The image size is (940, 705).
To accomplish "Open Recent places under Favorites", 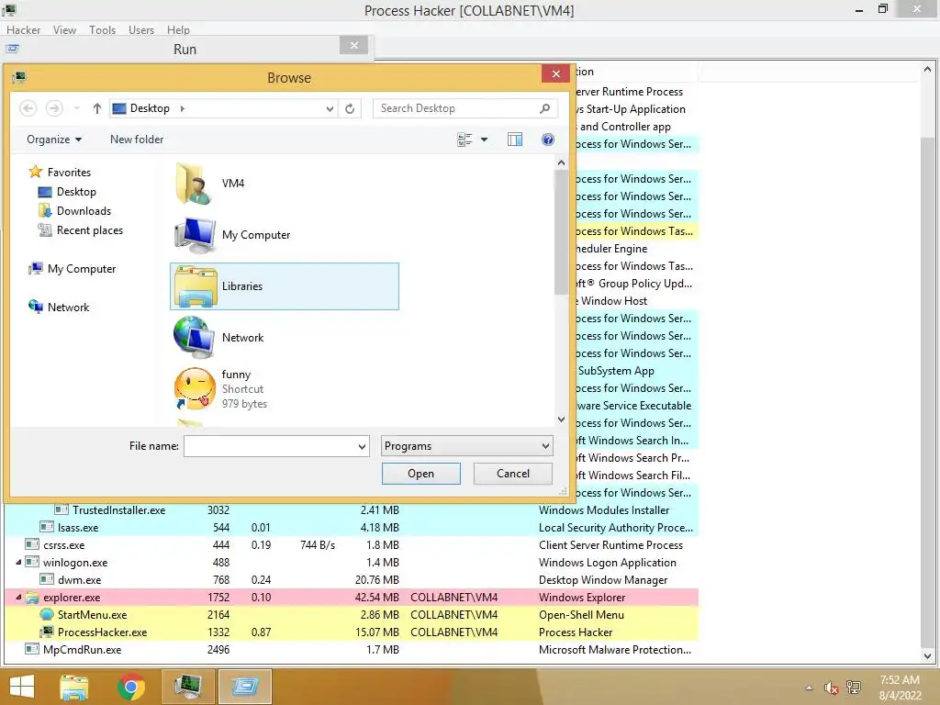I will (x=81, y=230).
